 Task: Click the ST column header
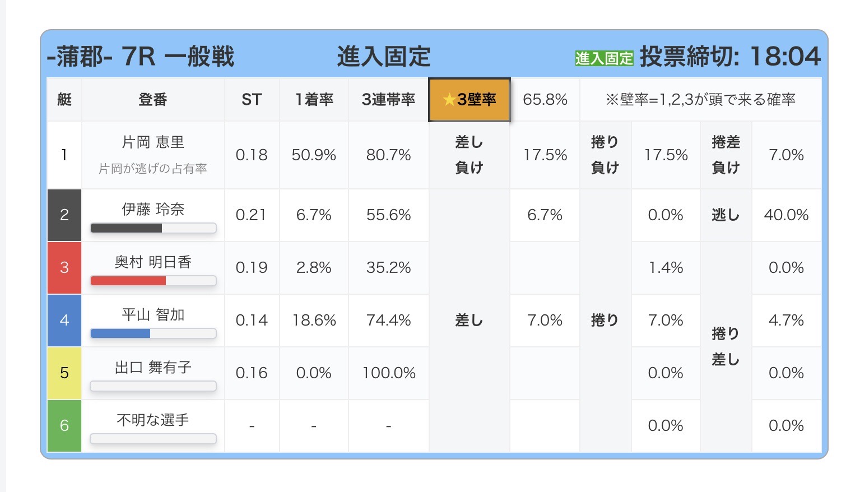(252, 100)
